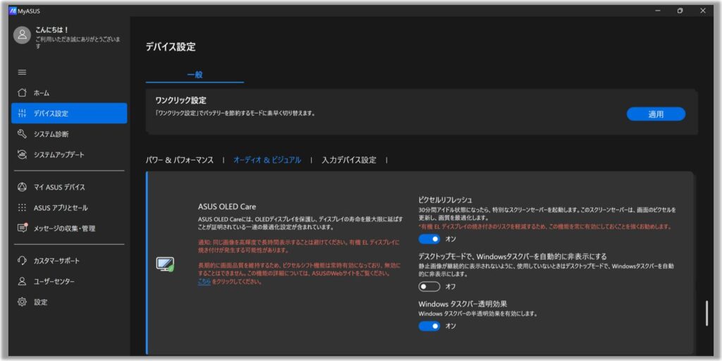
Task: Click the ピクセルリフレッシュ heading
Action: pyautogui.click(x=446, y=200)
